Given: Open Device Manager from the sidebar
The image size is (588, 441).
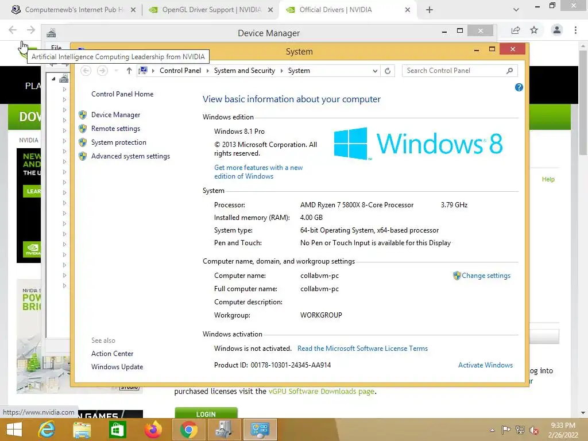Looking at the screenshot, I should [x=115, y=115].
